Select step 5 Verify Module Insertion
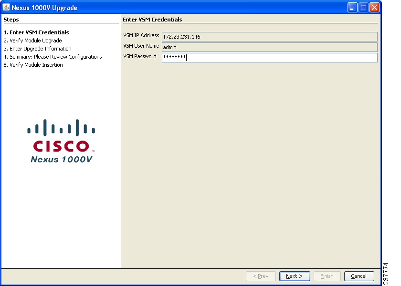 tap(33, 65)
